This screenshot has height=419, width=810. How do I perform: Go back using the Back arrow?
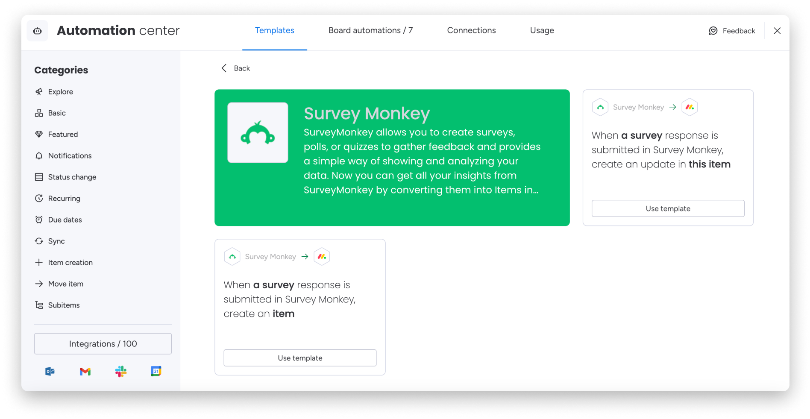point(224,68)
